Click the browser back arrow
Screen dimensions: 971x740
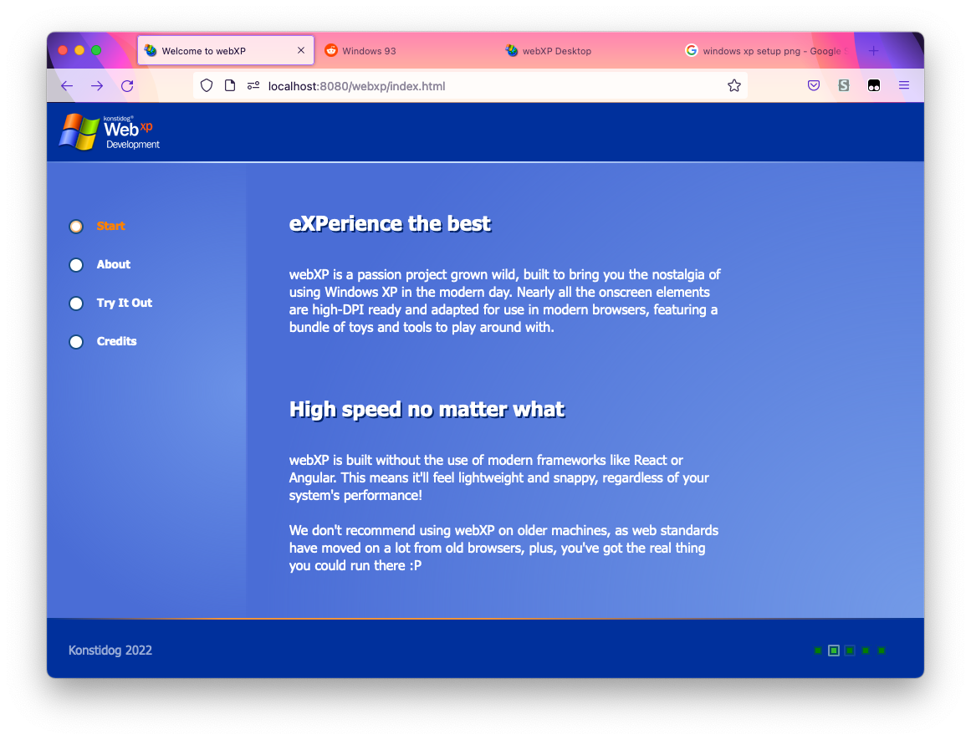(67, 86)
